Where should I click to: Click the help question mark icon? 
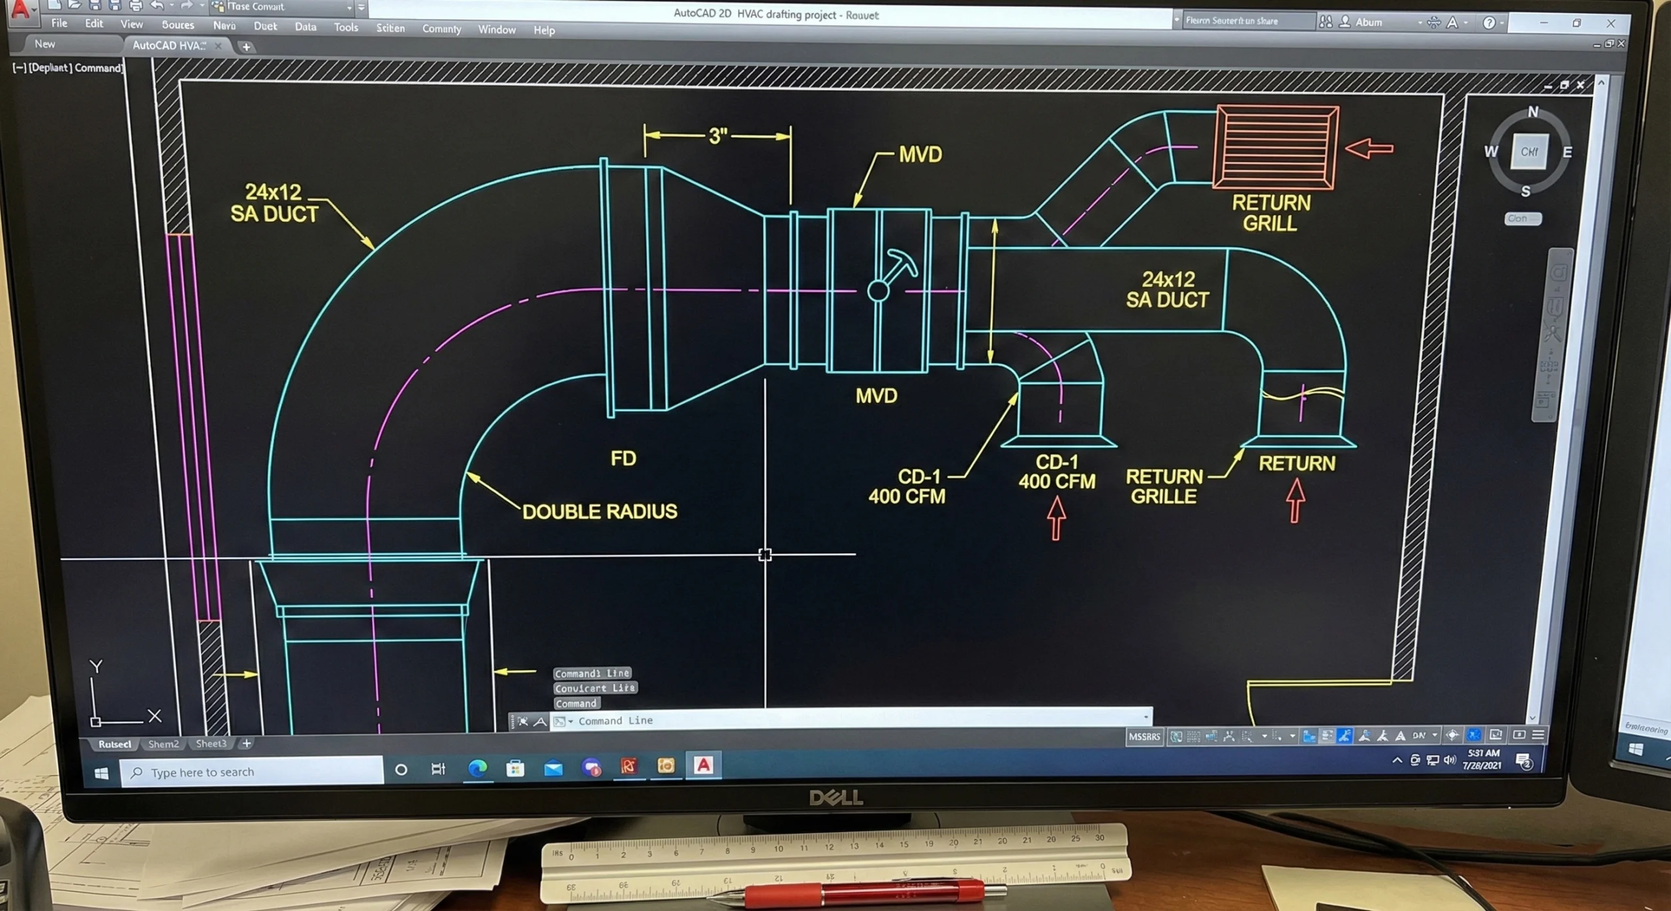[1488, 23]
